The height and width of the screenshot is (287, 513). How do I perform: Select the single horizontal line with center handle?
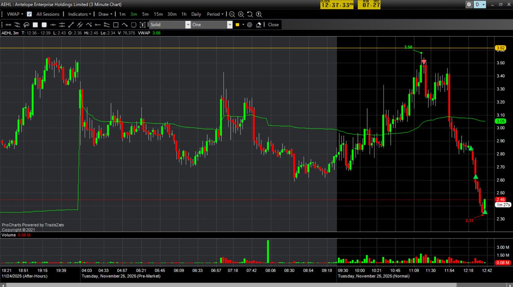pyautogui.click(x=53, y=25)
